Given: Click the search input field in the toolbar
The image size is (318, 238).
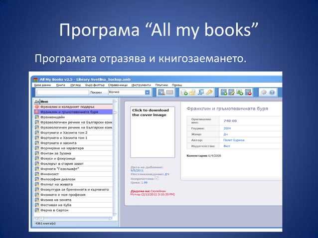Looking at the screenshot, I should pyautogui.click(x=63, y=93).
